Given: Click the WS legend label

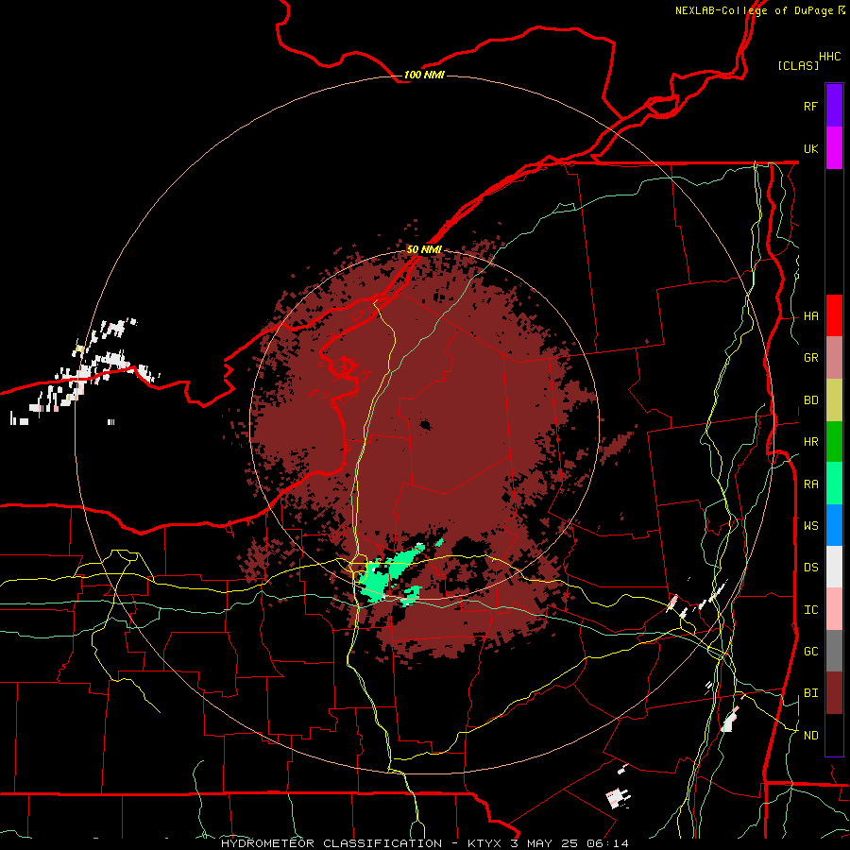Looking at the screenshot, I should (x=810, y=526).
